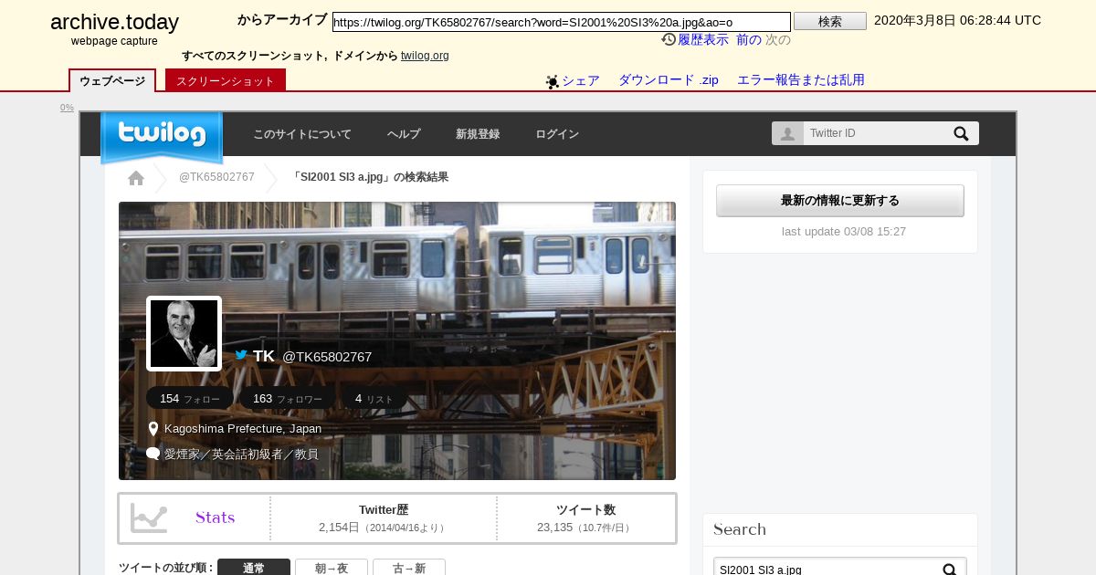Click the 検索 button in archive bar
Viewport: 1096px width, 575px height.
tap(830, 21)
